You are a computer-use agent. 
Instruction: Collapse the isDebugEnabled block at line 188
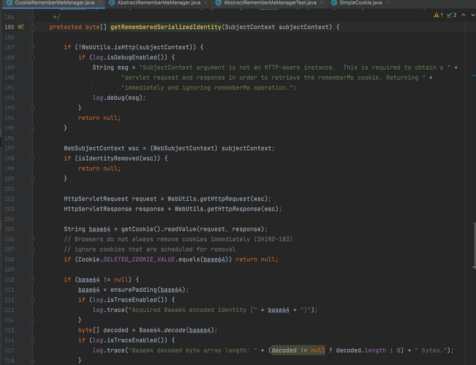tap(32, 58)
